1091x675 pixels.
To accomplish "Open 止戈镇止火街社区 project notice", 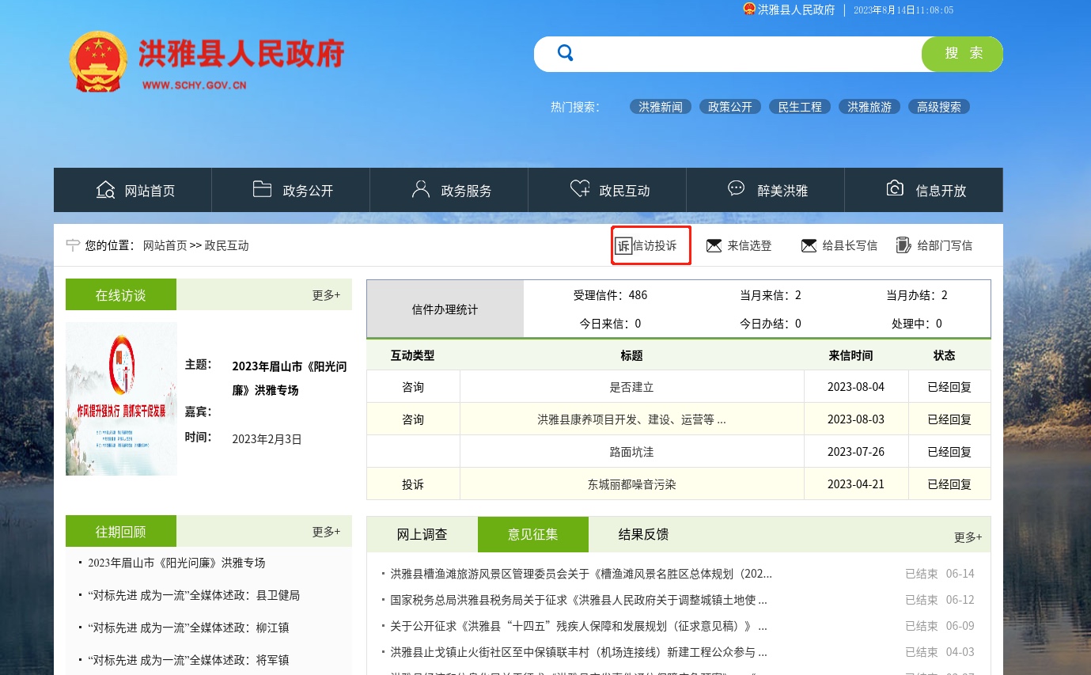I will pos(578,652).
